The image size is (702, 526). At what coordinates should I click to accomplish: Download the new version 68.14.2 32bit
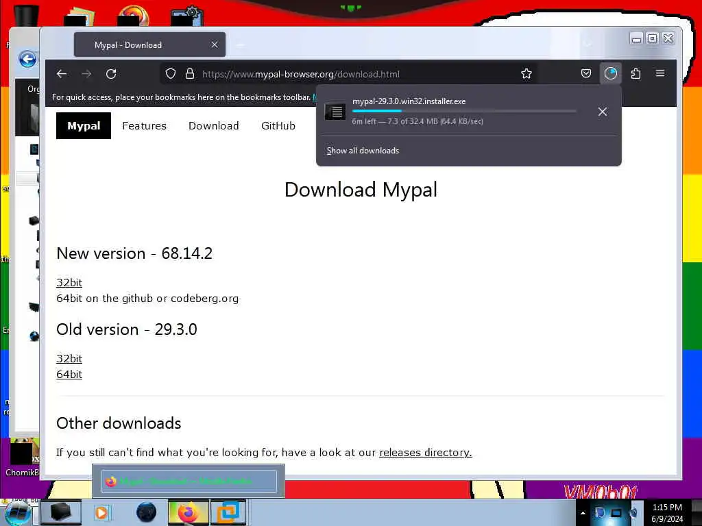[x=69, y=283]
